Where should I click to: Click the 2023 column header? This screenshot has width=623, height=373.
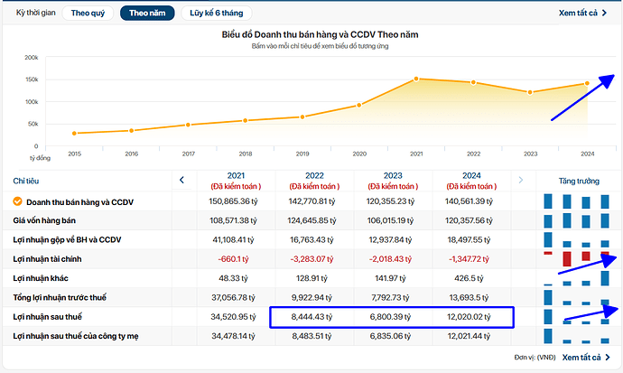click(x=395, y=175)
